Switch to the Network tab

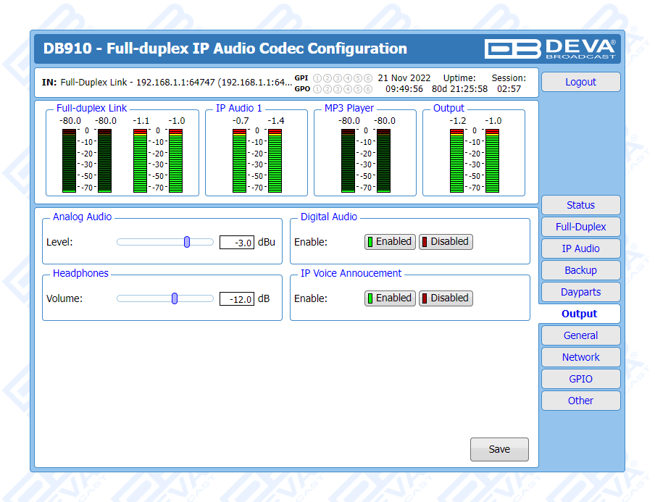point(580,357)
